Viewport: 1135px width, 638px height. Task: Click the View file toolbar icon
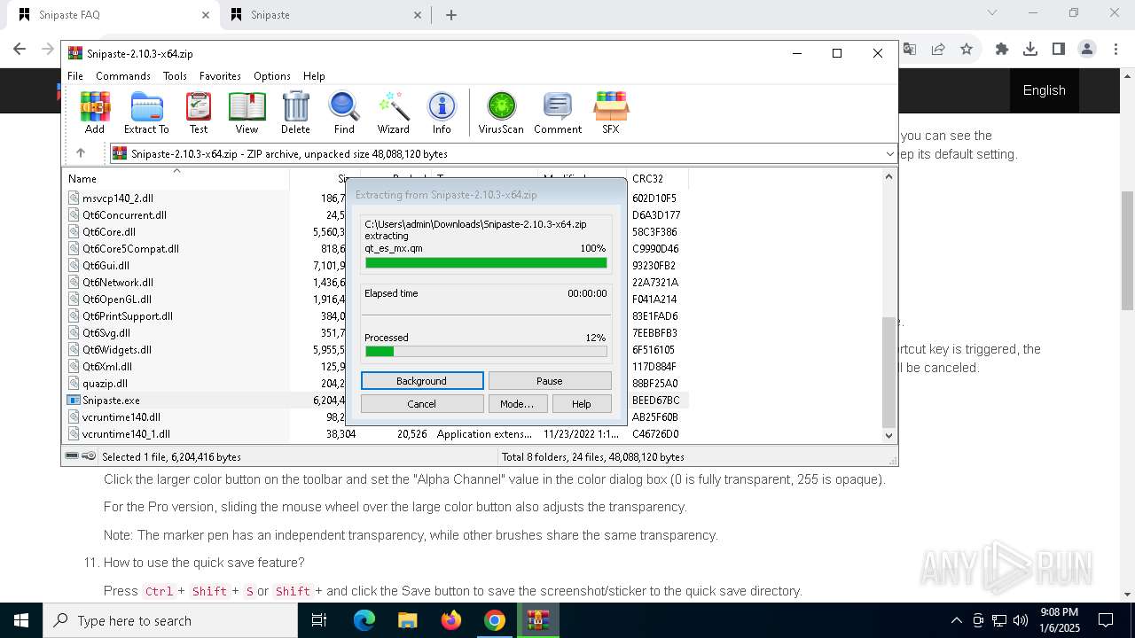(247, 113)
